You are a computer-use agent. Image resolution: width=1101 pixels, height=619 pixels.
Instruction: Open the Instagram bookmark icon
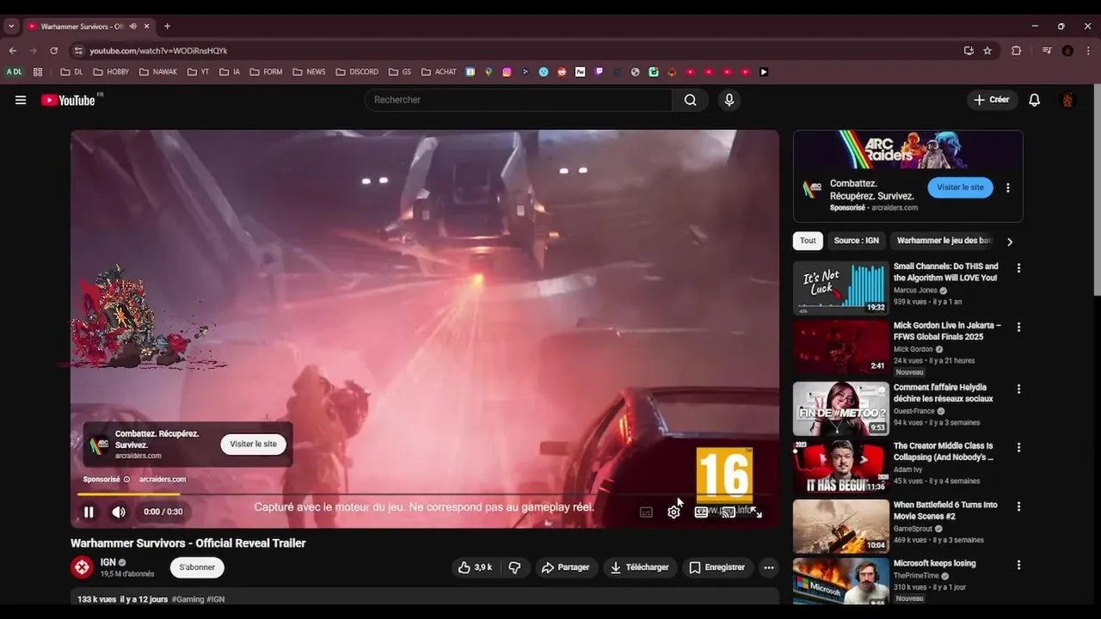pyautogui.click(x=507, y=72)
